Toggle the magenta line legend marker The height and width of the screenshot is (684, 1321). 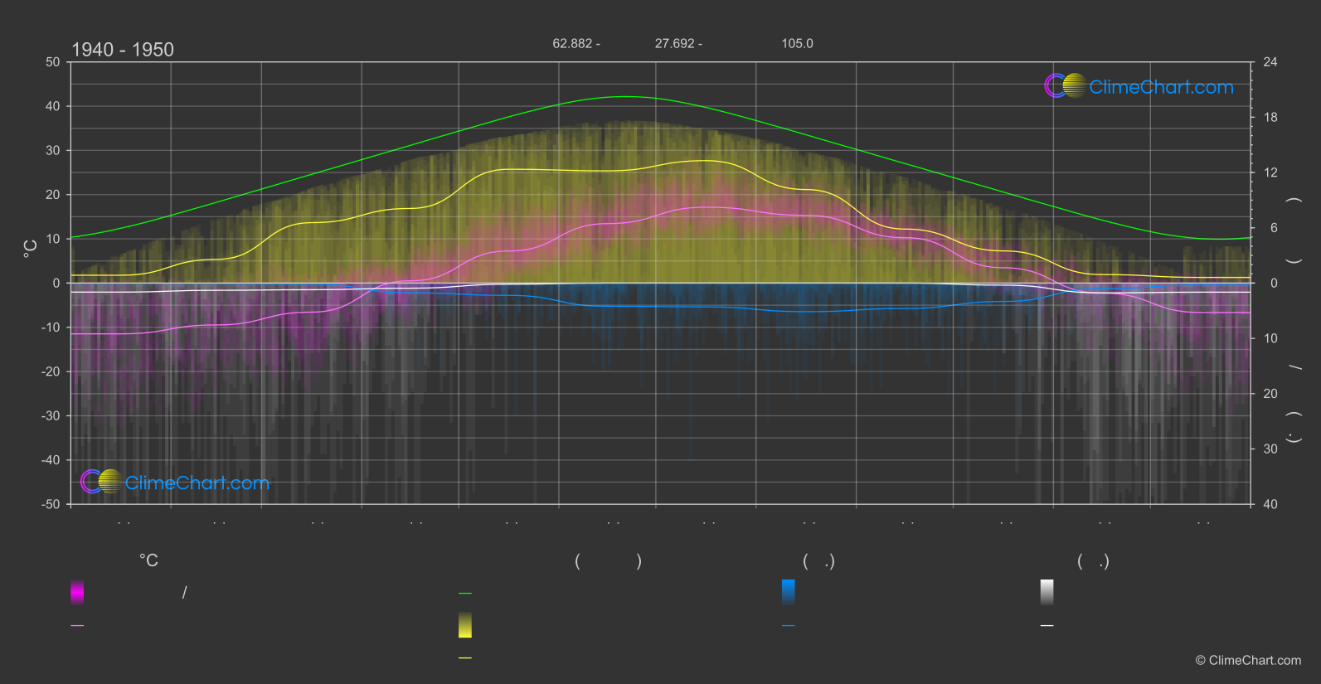pos(77,626)
